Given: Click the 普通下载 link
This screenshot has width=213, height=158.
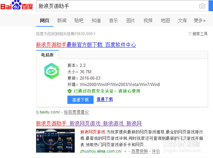Looking at the screenshot, I should pos(105,99).
